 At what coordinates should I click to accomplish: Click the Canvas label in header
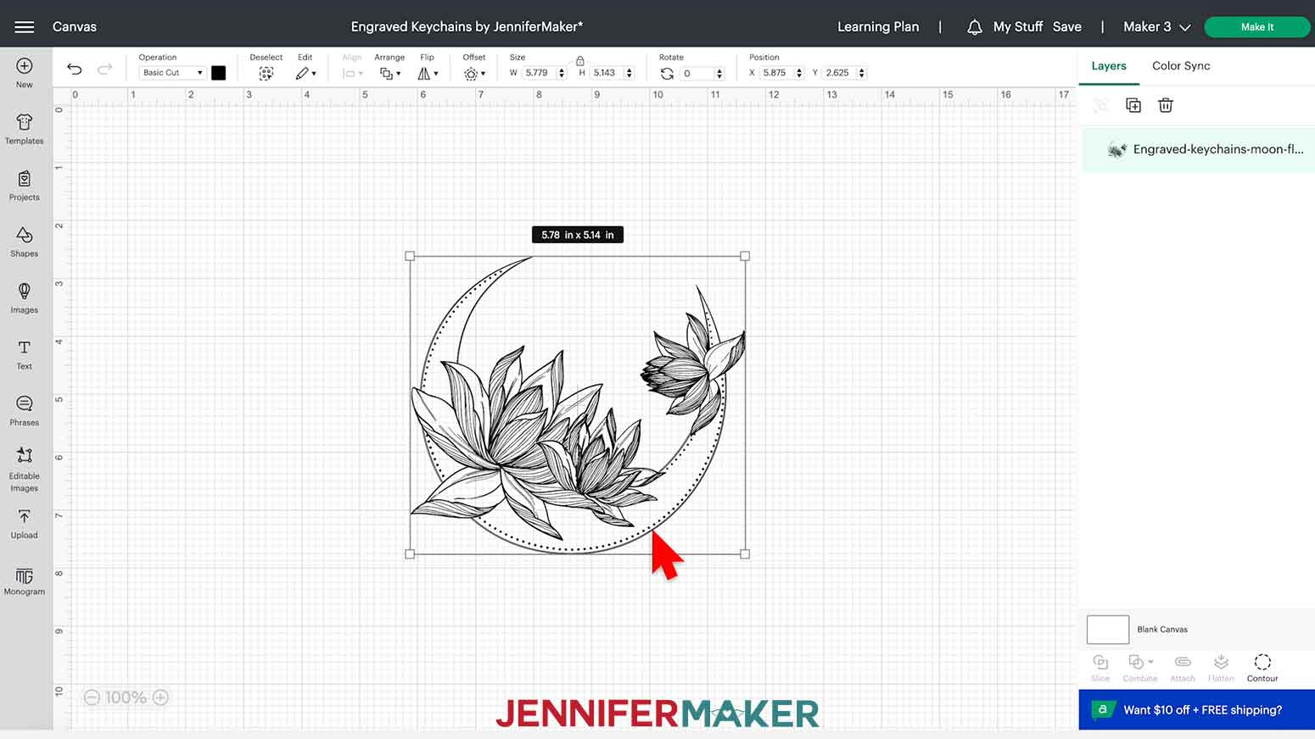pyautogui.click(x=75, y=27)
